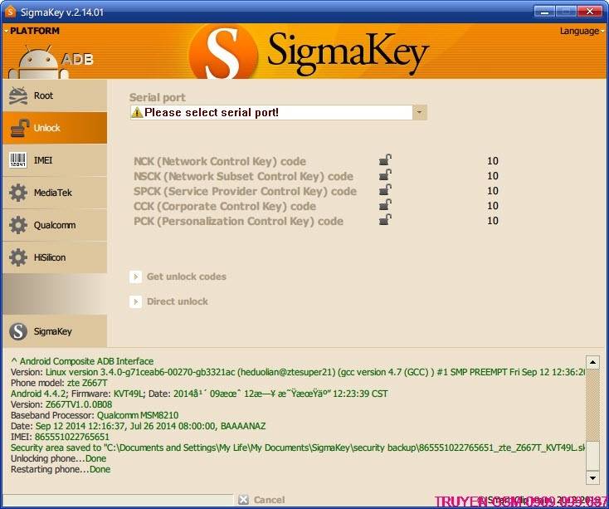This screenshot has width=609, height=509.
Task: Minimize the SigmaKey window
Action: [x=544, y=12]
